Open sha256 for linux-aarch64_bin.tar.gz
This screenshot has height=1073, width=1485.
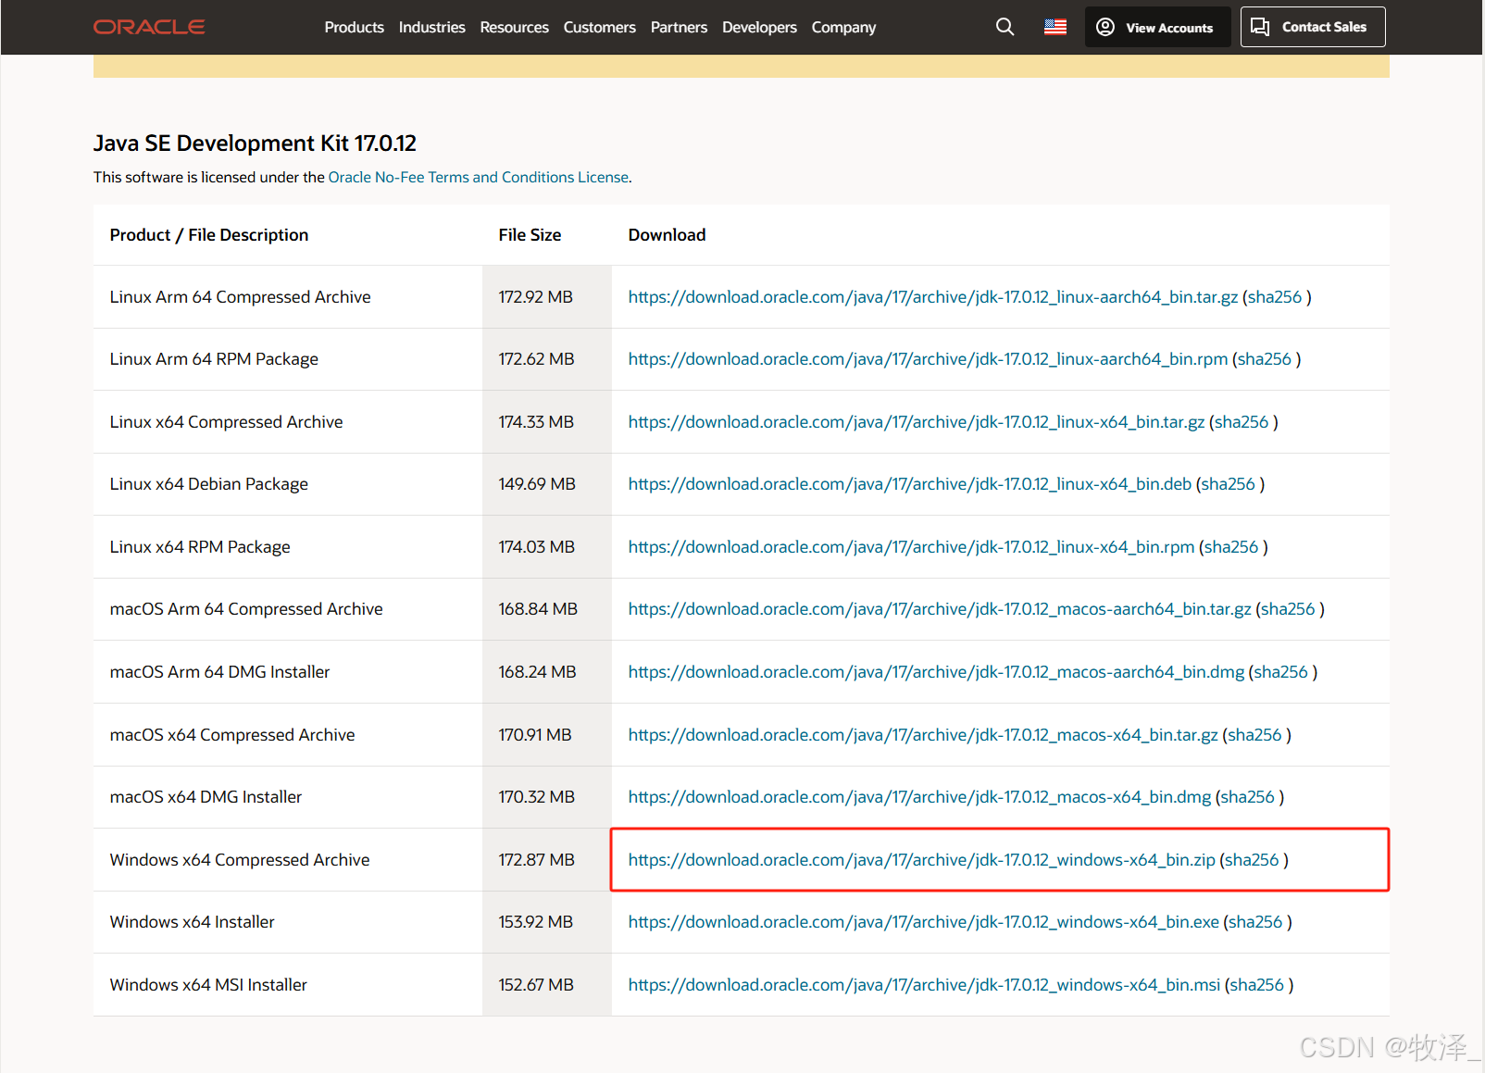pyautogui.click(x=1274, y=297)
